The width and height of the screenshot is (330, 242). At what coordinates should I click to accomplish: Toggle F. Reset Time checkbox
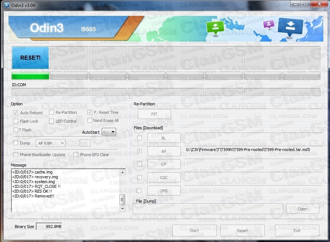click(90, 112)
